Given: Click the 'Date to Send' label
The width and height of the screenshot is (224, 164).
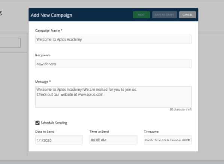Looking at the screenshot, I should (45, 132).
